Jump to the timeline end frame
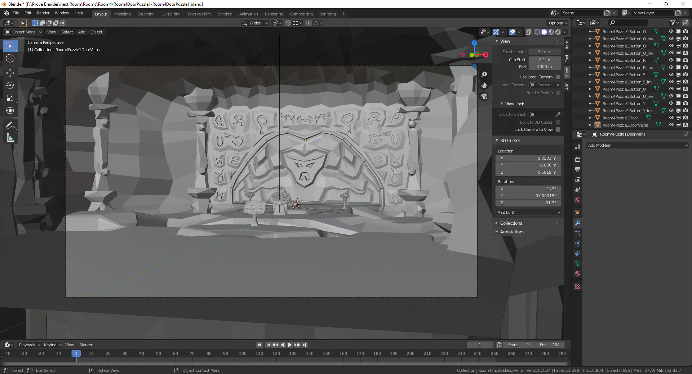This screenshot has height=374, width=692. 304,345
